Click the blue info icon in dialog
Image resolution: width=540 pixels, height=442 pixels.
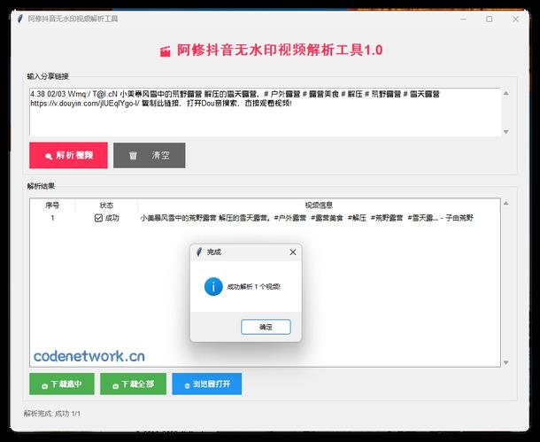tap(213, 287)
